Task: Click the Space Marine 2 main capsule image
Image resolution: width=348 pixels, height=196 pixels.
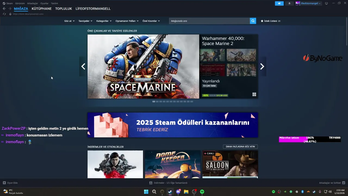Action: [x=143, y=66]
